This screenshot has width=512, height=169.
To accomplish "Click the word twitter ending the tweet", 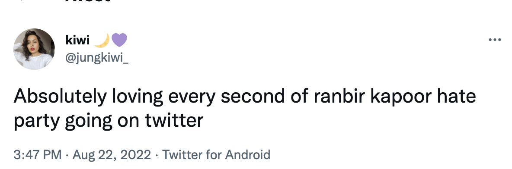I will [174, 120].
